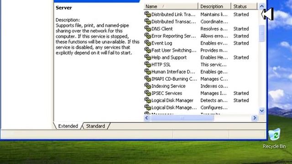Click the "Indexes co..." description cell
292x164 pixels.
point(214,86)
